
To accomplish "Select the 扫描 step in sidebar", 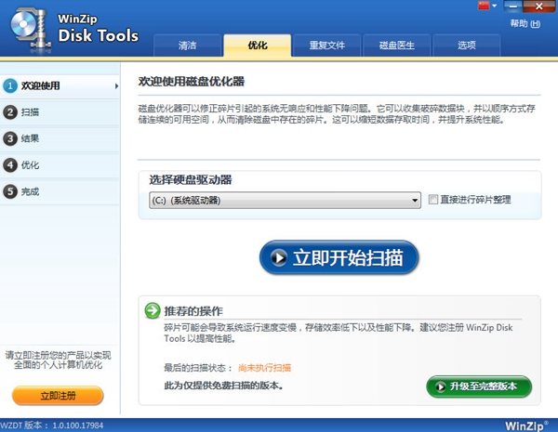I will (x=60, y=112).
